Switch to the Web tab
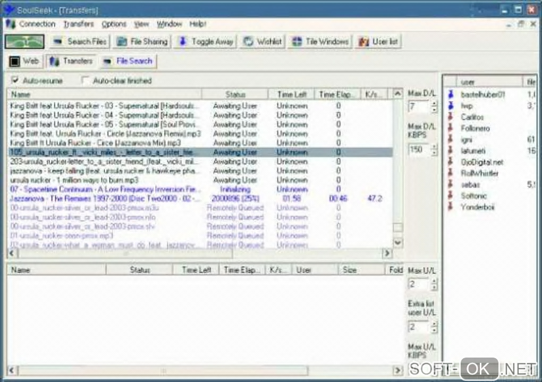The height and width of the screenshot is (382, 542). click(24, 61)
